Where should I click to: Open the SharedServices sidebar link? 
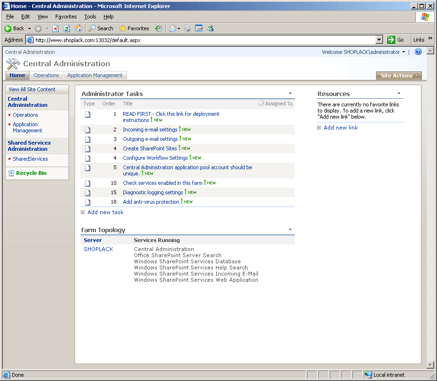click(30, 159)
